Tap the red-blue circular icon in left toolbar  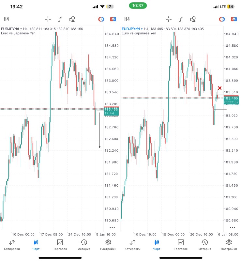(101, 19)
